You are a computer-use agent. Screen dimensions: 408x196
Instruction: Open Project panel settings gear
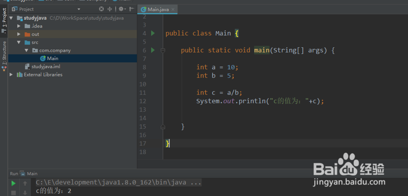point(122,9)
